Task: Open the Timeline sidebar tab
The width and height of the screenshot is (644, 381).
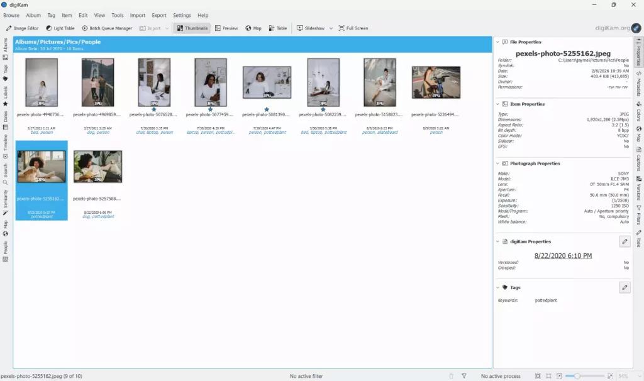Action: (6, 145)
